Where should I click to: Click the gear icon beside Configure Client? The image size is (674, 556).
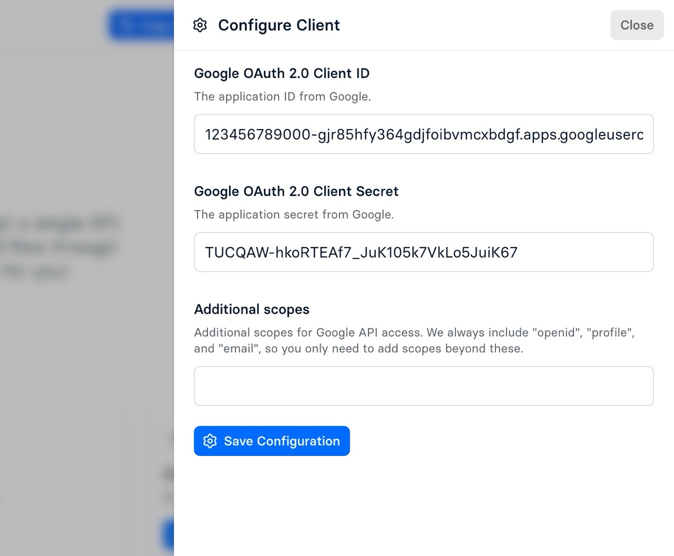click(200, 25)
